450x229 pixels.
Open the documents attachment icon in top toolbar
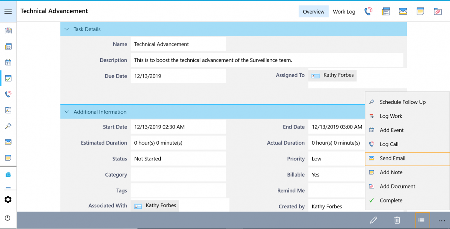(x=438, y=12)
